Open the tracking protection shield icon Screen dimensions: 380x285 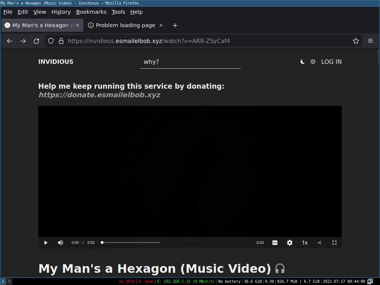(x=50, y=41)
